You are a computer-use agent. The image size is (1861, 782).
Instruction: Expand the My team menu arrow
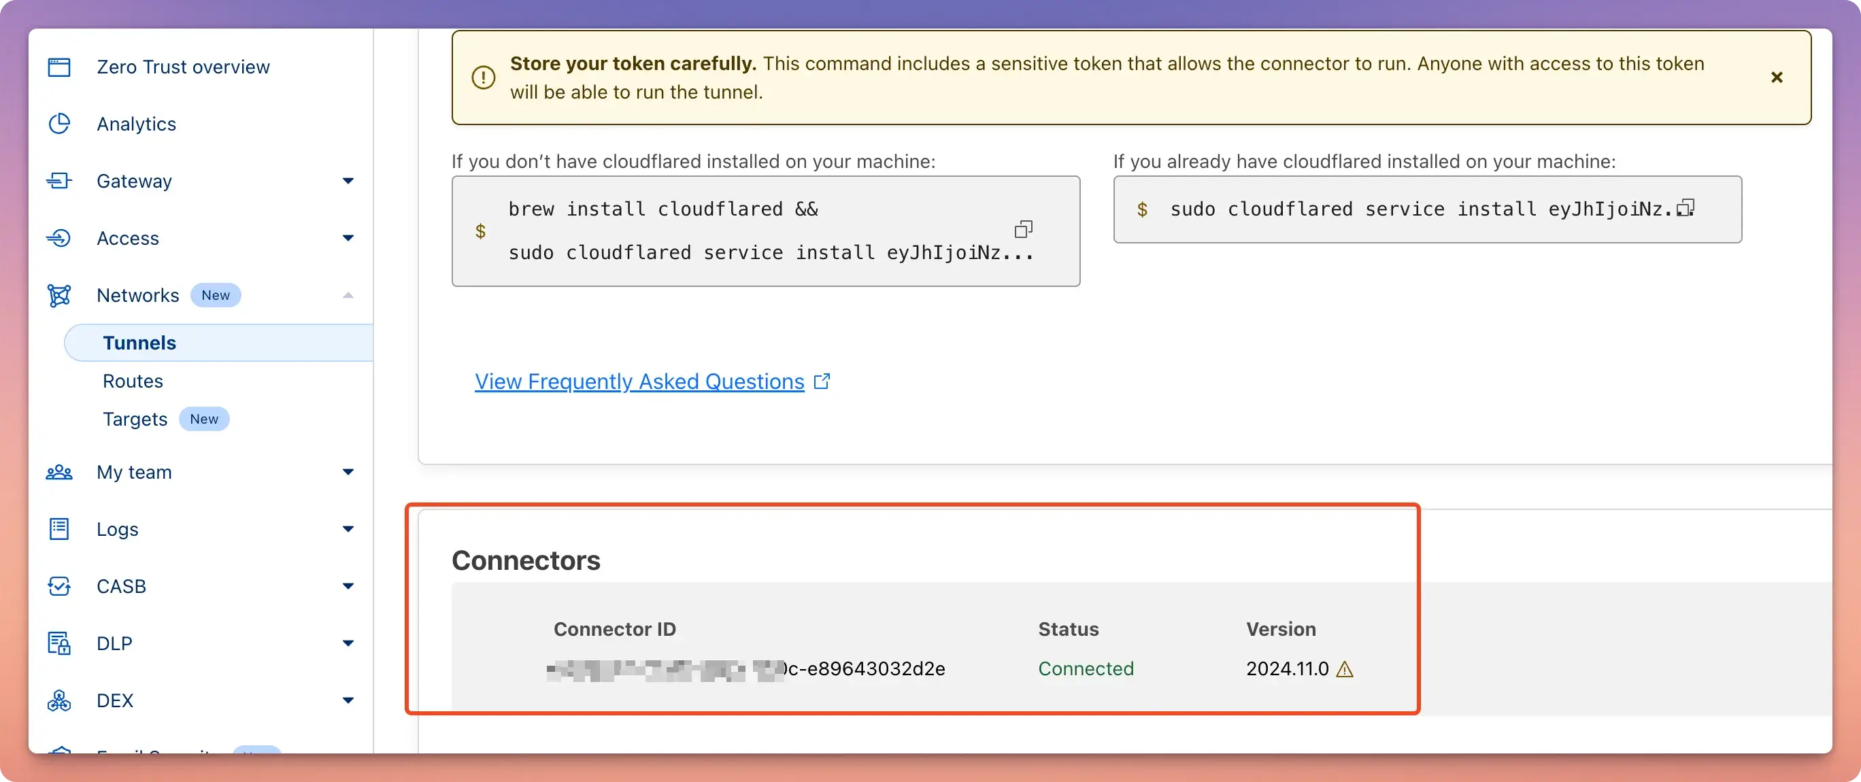[348, 472]
